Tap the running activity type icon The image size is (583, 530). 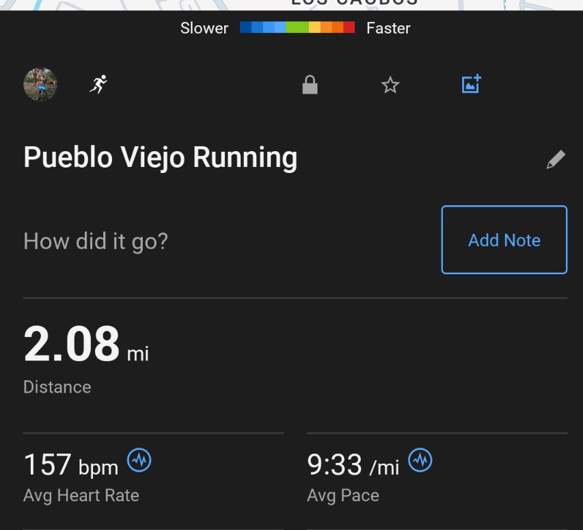click(98, 85)
